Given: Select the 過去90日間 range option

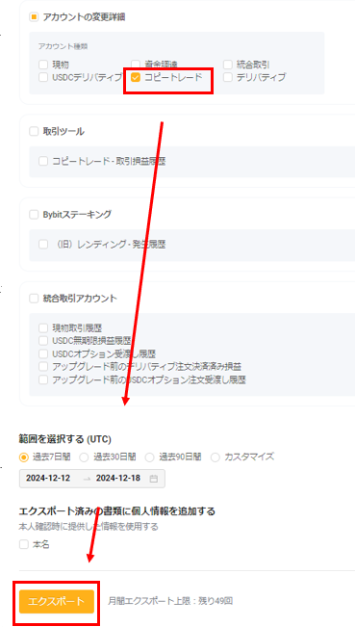Looking at the screenshot, I should pyautogui.click(x=149, y=457).
